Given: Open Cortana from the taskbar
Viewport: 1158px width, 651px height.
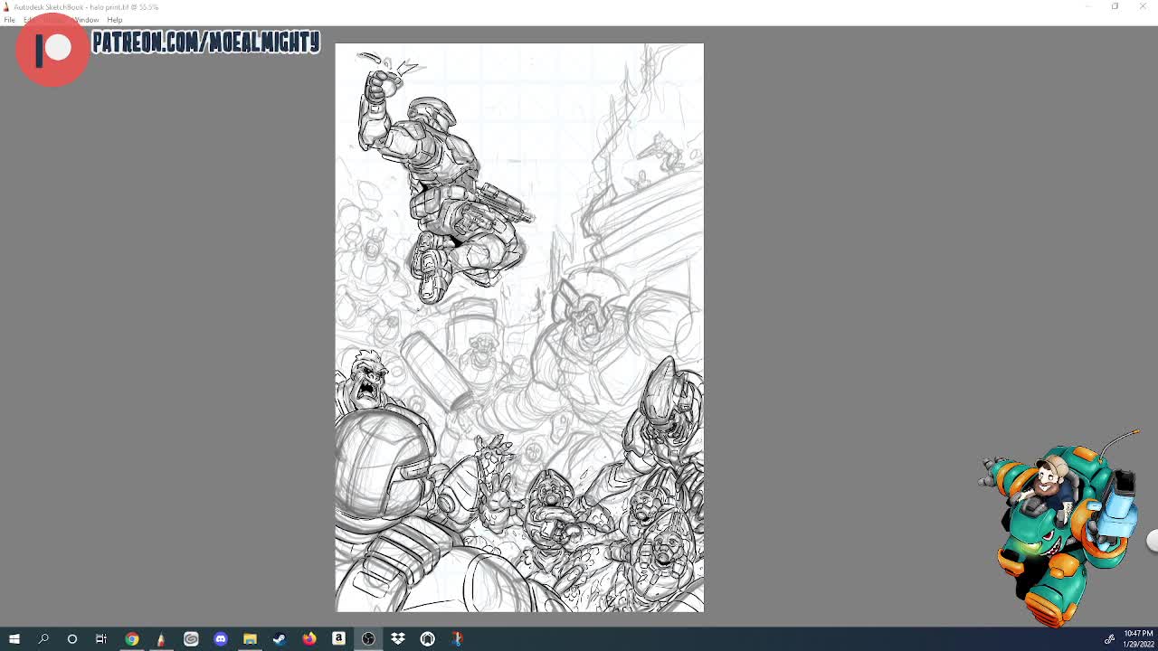Looking at the screenshot, I should 72,639.
